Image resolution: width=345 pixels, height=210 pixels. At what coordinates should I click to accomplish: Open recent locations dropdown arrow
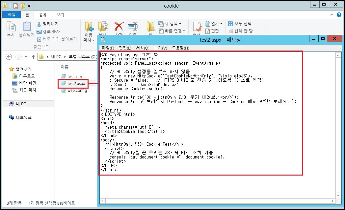(x=26, y=57)
